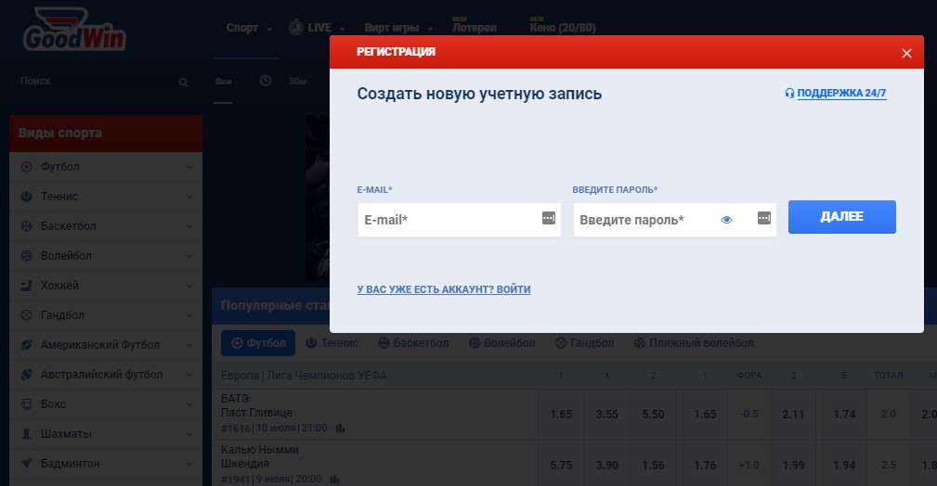Click the Австралийский футбол icon
Screen dimensions: 937x486
26,375
